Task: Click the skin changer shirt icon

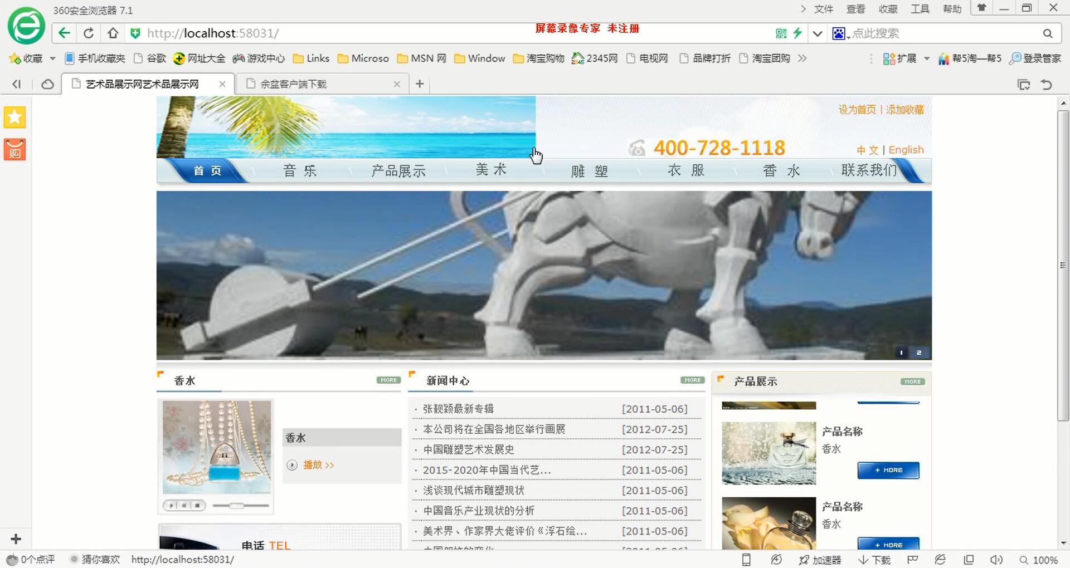Action: point(982,8)
